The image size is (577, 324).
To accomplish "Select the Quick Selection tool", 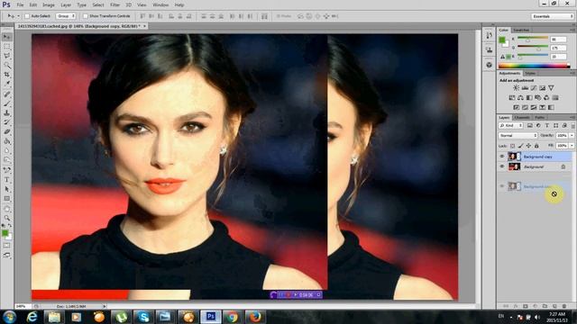I will pyautogui.click(x=7, y=66).
